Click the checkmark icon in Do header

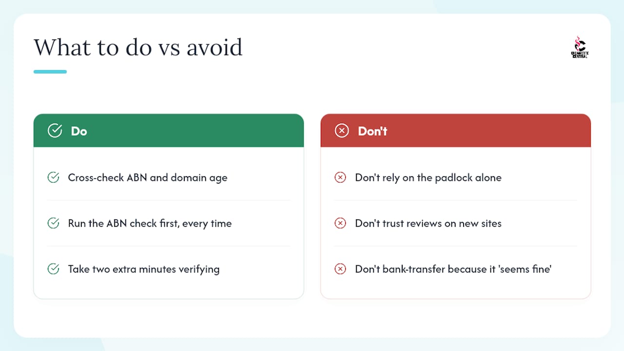[x=55, y=131]
